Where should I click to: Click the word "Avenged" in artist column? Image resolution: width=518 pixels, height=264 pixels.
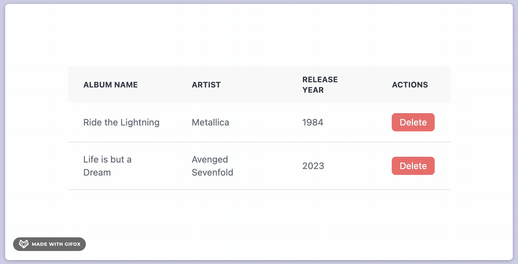pos(210,159)
